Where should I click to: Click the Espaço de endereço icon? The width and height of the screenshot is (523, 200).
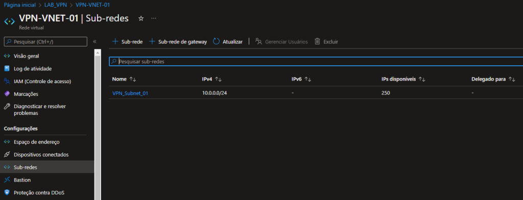click(x=7, y=142)
